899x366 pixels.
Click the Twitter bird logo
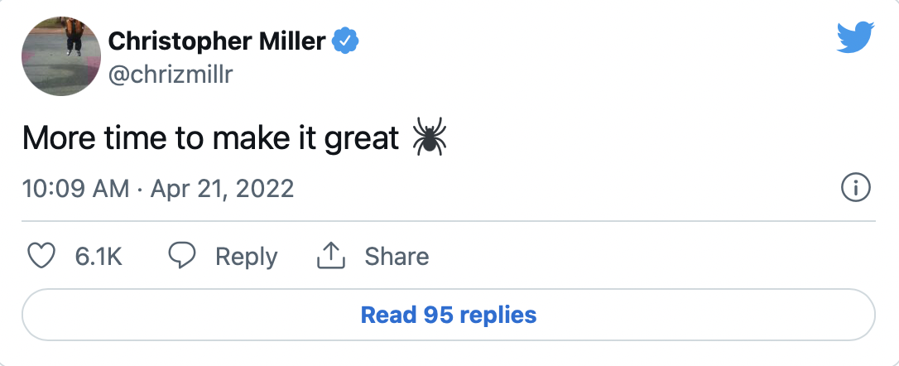click(x=855, y=39)
